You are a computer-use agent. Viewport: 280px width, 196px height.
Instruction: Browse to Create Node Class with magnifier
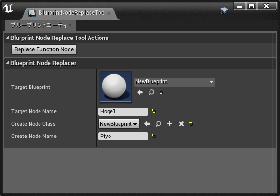(159, 124)
